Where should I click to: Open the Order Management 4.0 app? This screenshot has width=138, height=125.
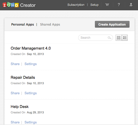pos(31,48)
